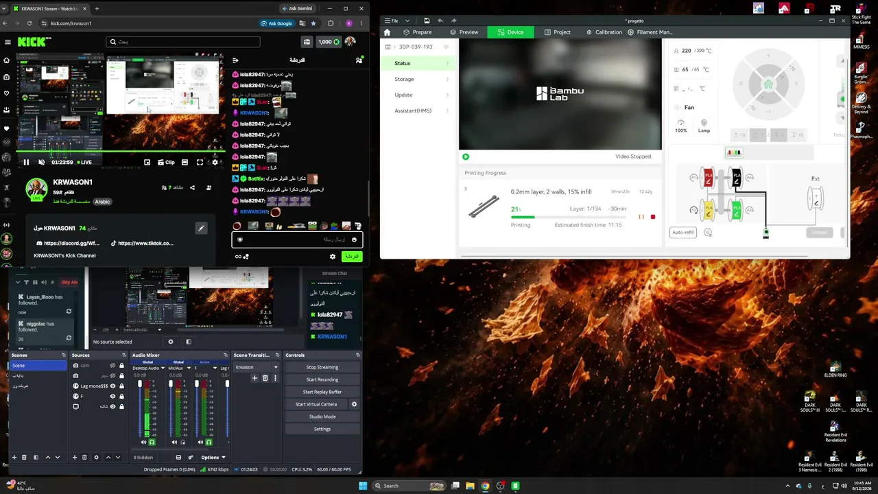Open Virtual Camera settings gear
Screen dimensions: 878x494
click(x=354, y=404)
